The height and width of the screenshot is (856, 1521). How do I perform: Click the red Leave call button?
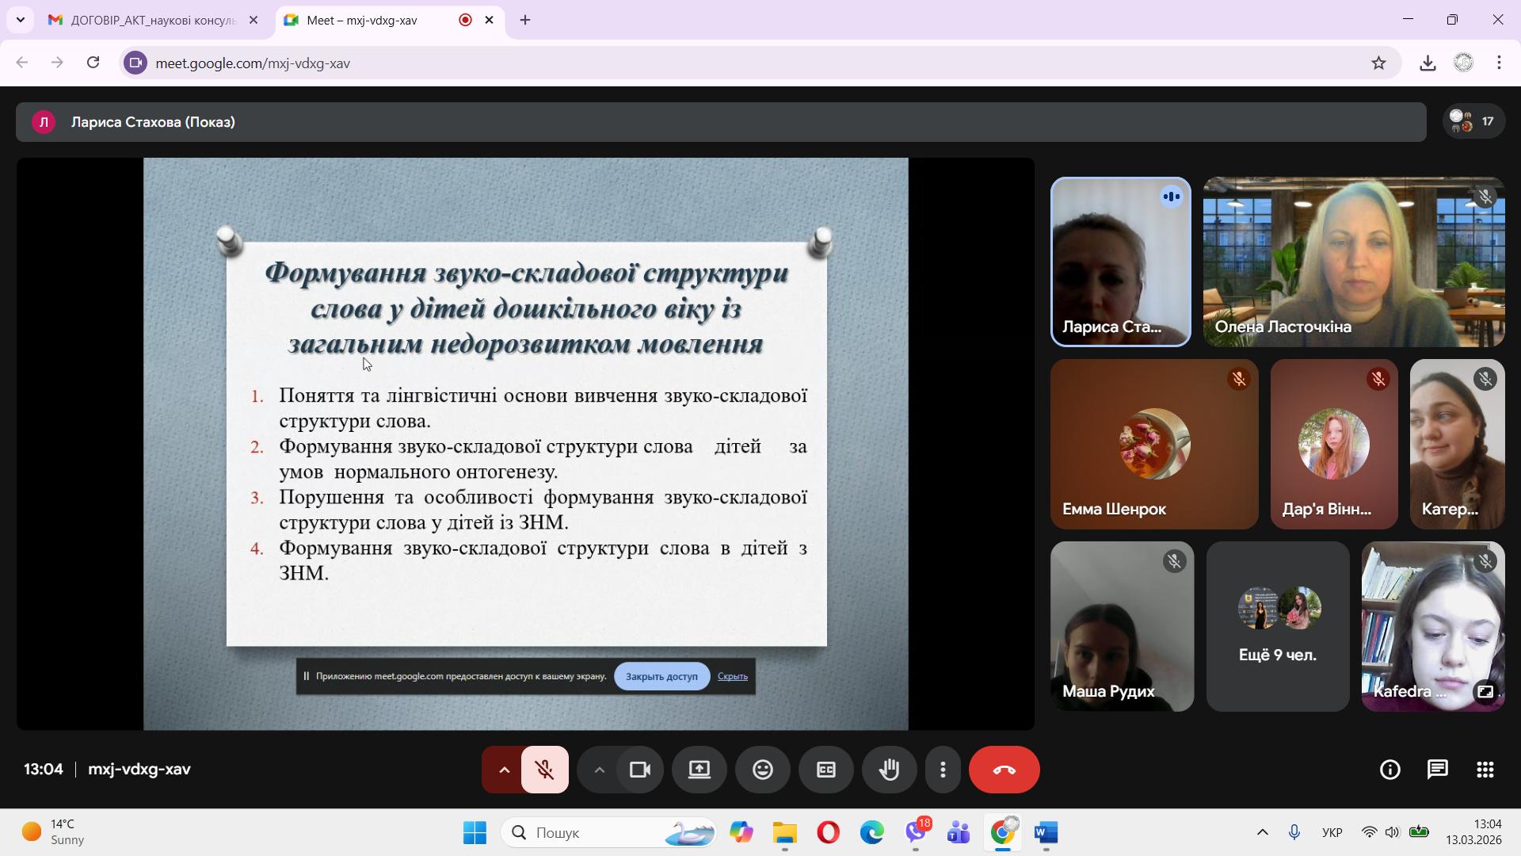pyautogui.click(x=1004, y=770)
